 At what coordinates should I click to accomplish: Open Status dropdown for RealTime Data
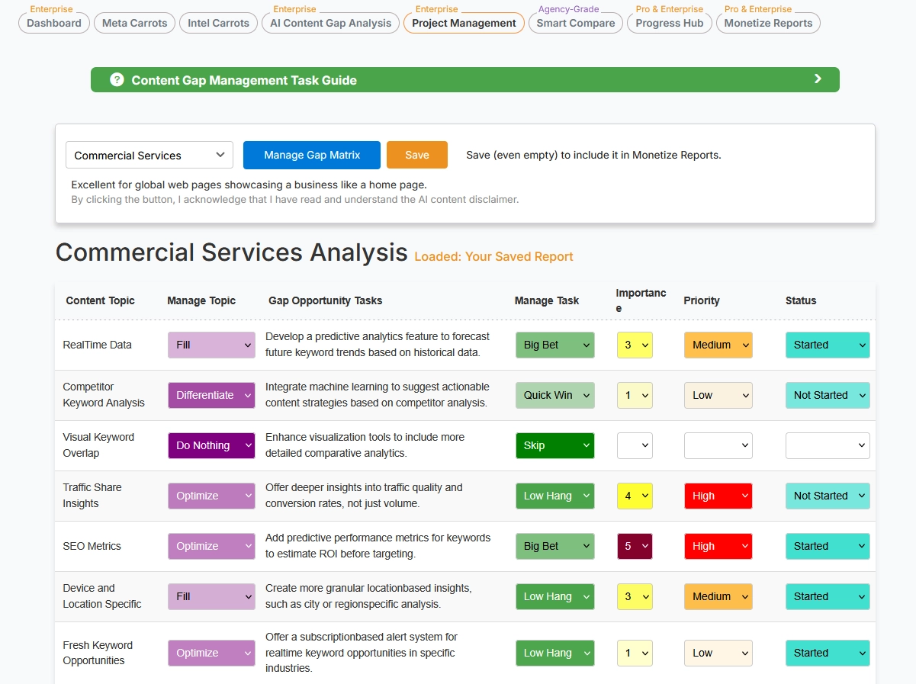[x=828, y=345]
